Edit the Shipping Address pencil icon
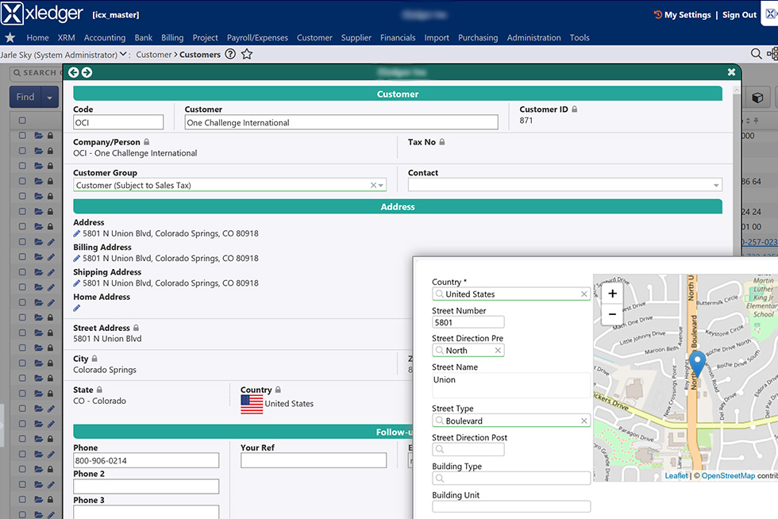This screenshot has height=519, width=778. click(77, 283)
